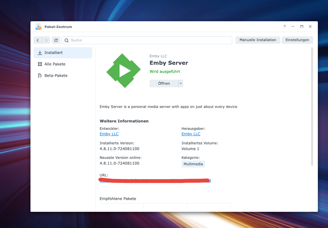Screen dimensions: 328x228
Task: Open Manuelle Installation dialog
Action: pos(258,40)
